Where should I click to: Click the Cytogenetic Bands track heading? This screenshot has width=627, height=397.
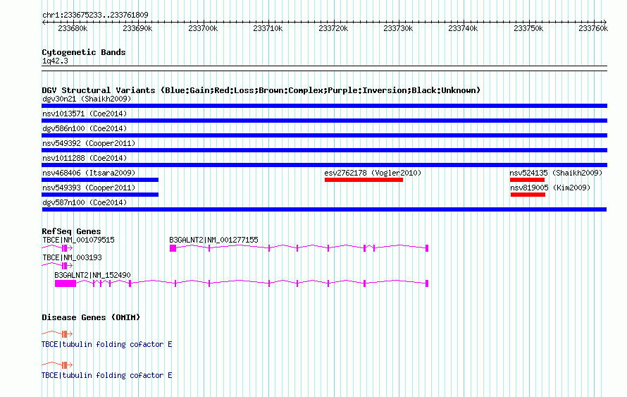point(84,52)
